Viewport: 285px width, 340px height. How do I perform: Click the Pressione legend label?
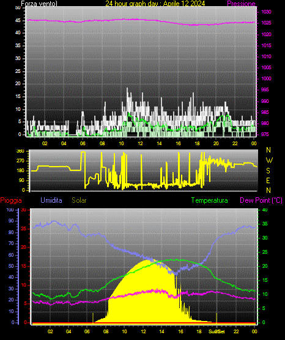(x=241, y=4)
